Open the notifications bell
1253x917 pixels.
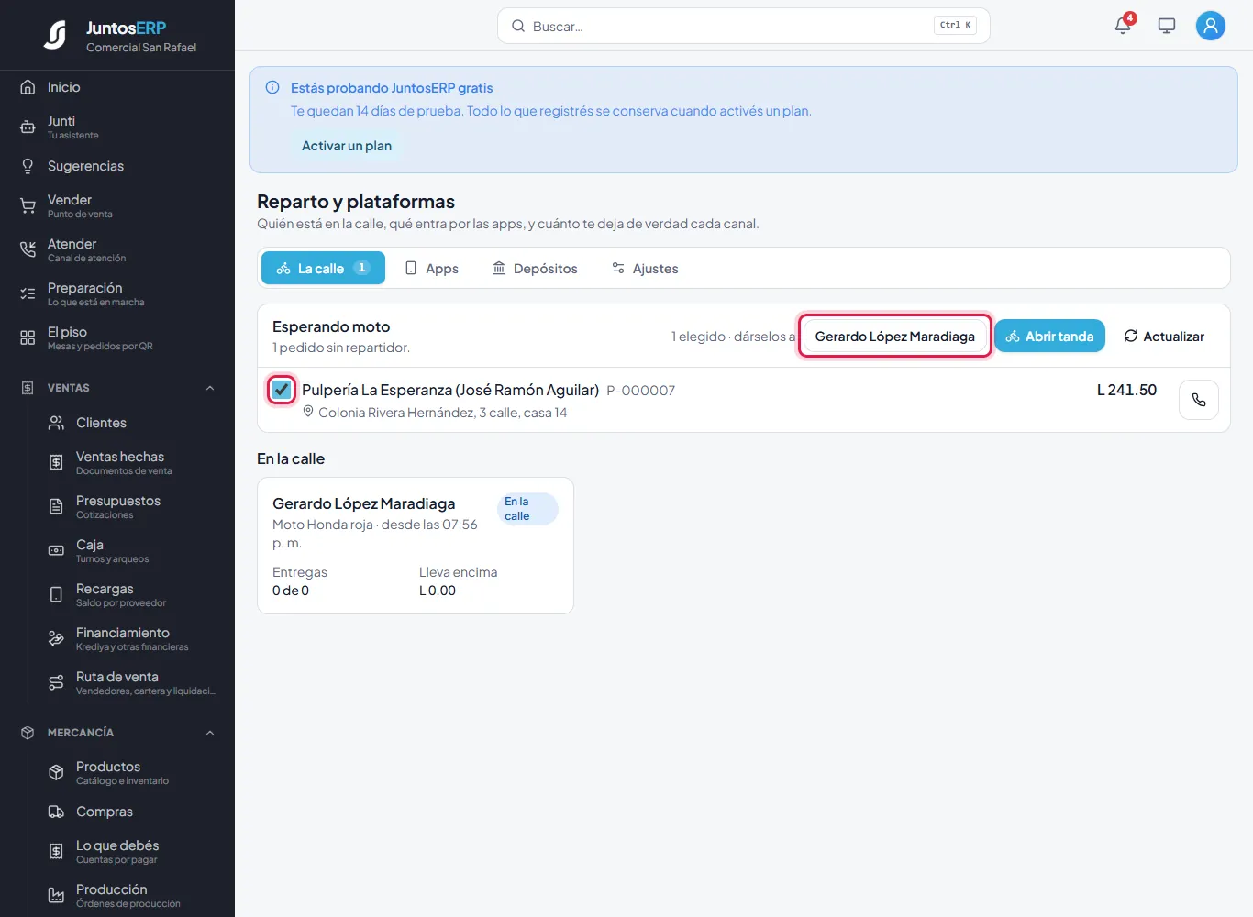tap(1123, 26)
